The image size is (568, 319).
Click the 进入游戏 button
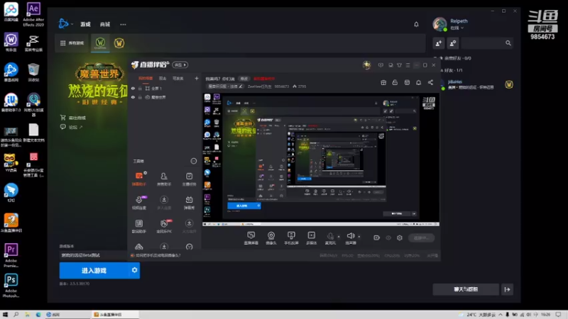click(x=94, y=271)
